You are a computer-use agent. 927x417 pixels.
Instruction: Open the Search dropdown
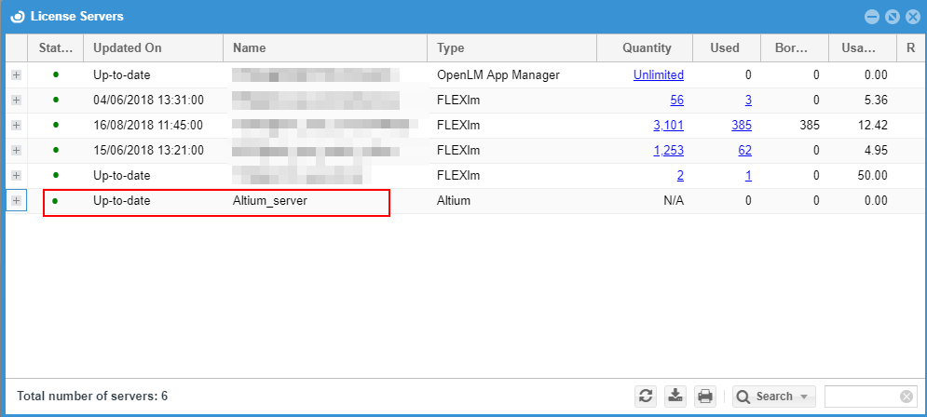tap(773, 397)
